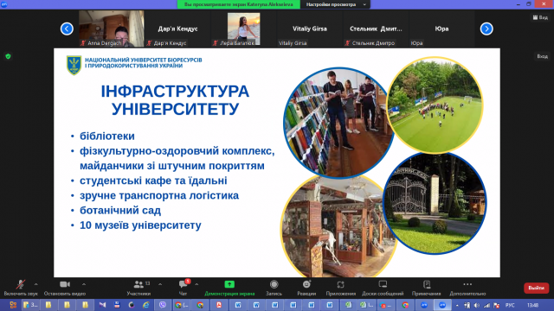Screen dimensions: 554x311
Task: Unmute microphone with Включить звук icon
Action: 21,284
